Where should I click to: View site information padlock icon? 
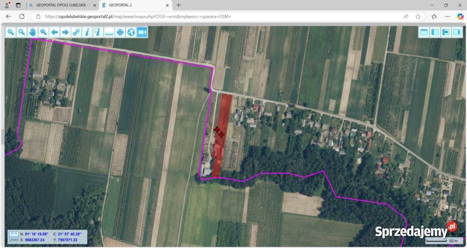(38, 17)
